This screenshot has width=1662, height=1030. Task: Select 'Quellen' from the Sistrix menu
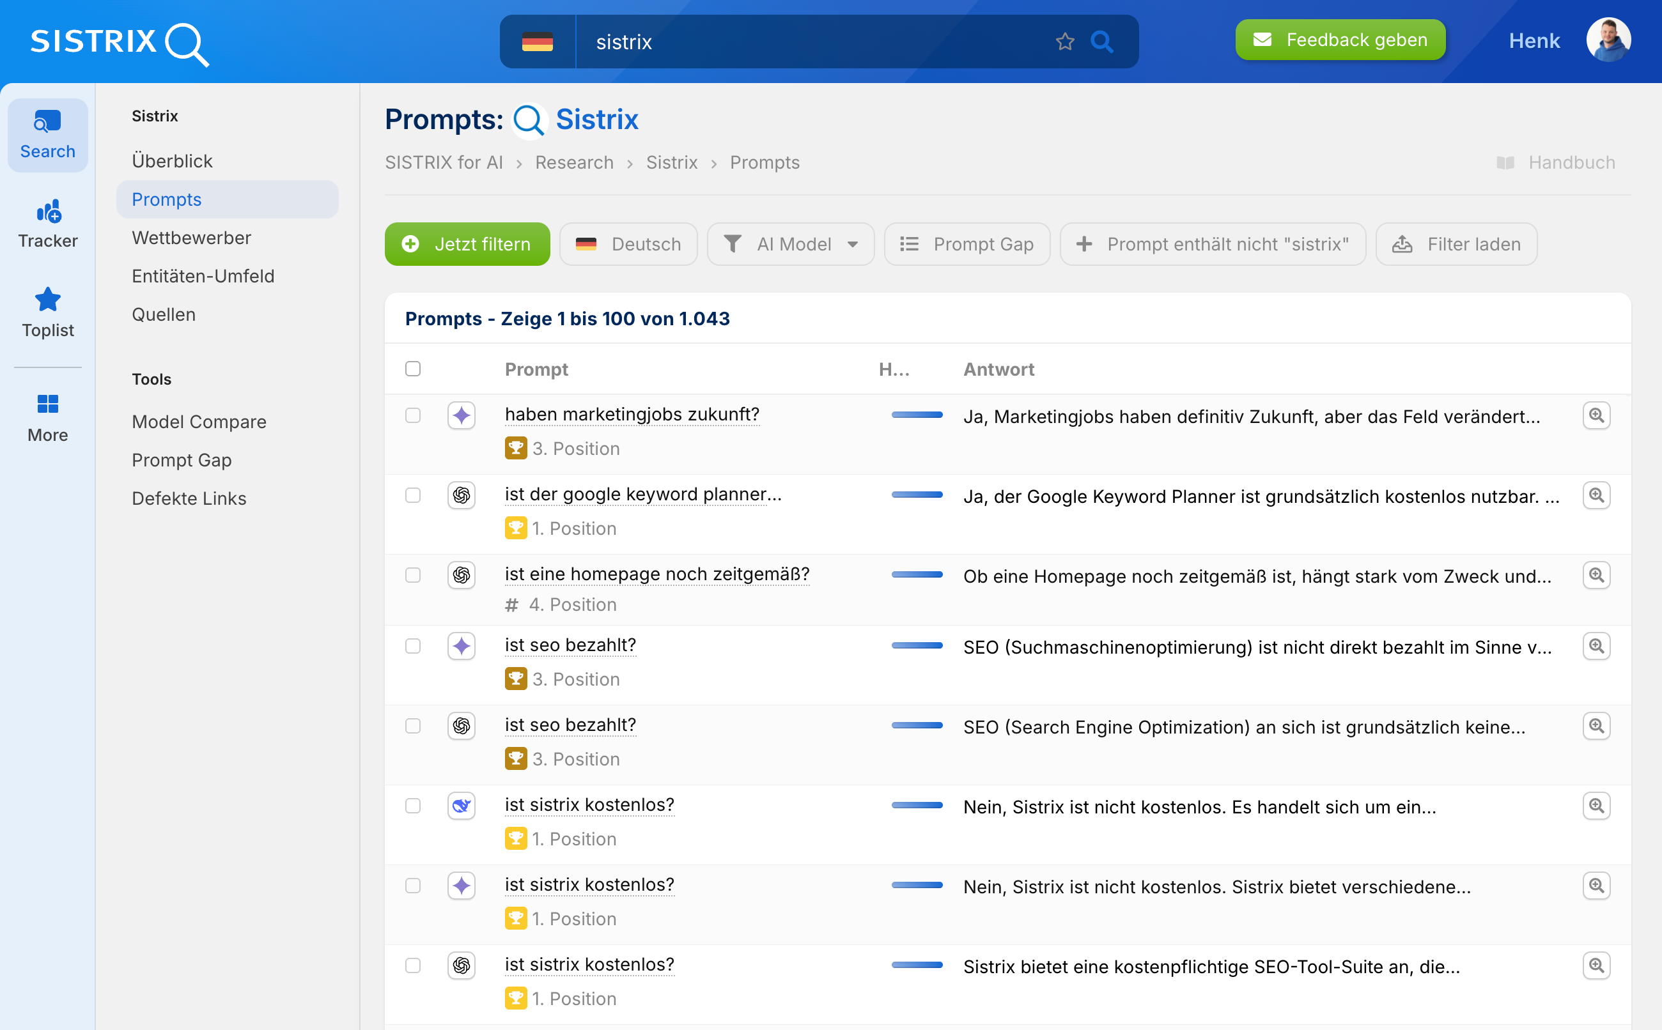(164, 314)
